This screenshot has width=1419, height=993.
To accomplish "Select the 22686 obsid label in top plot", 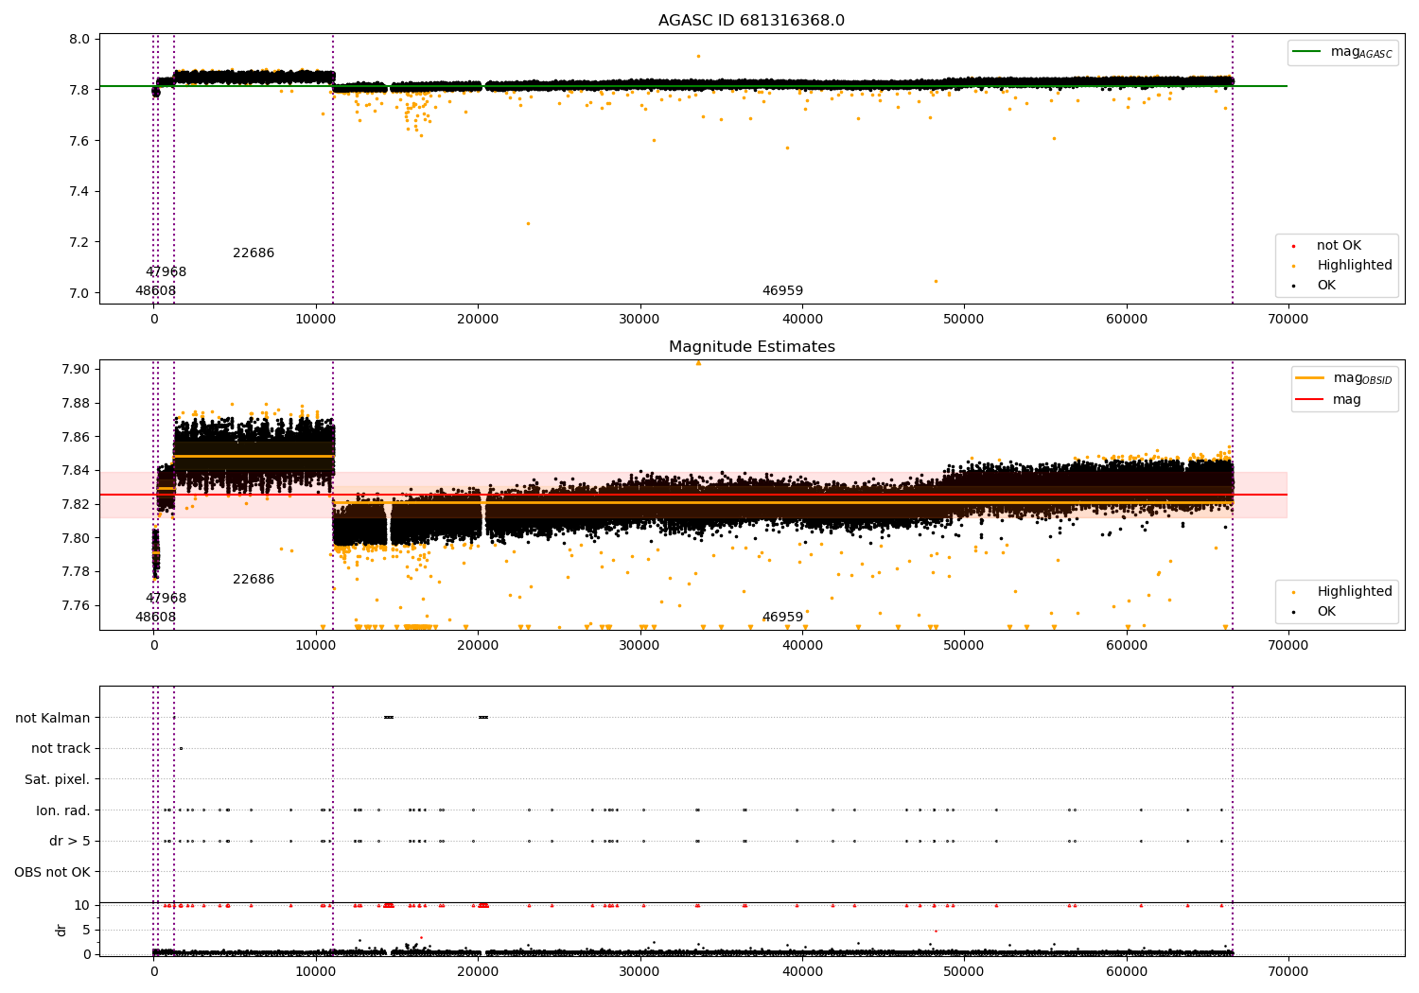I will point(254,253).
